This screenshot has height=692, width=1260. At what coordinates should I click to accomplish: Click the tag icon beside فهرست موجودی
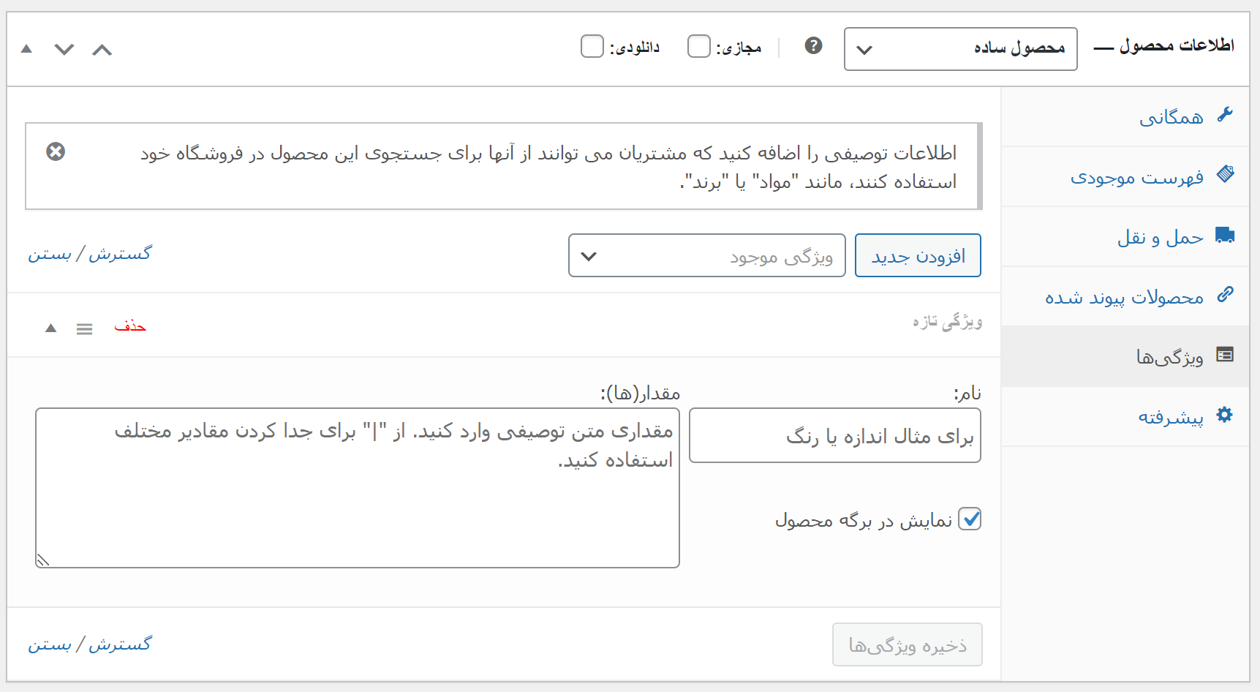[x=1225, y=174]
